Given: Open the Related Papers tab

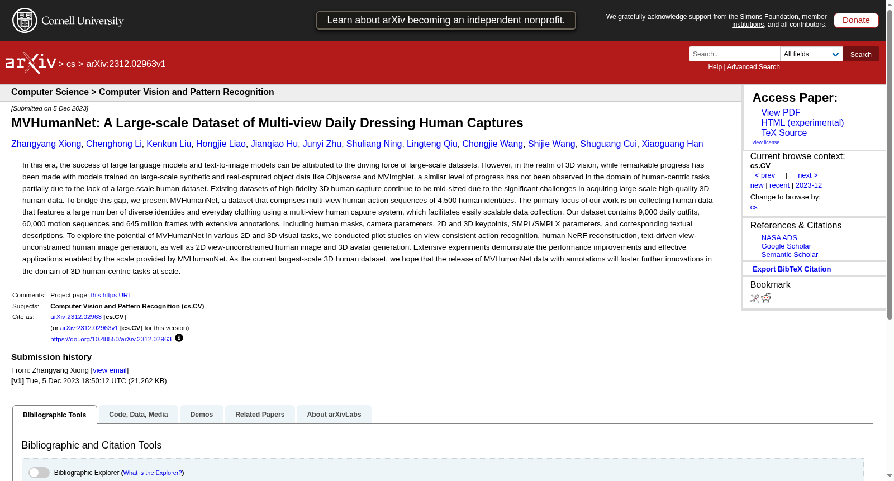Looking at the screenshot, I should click(260, 415).
